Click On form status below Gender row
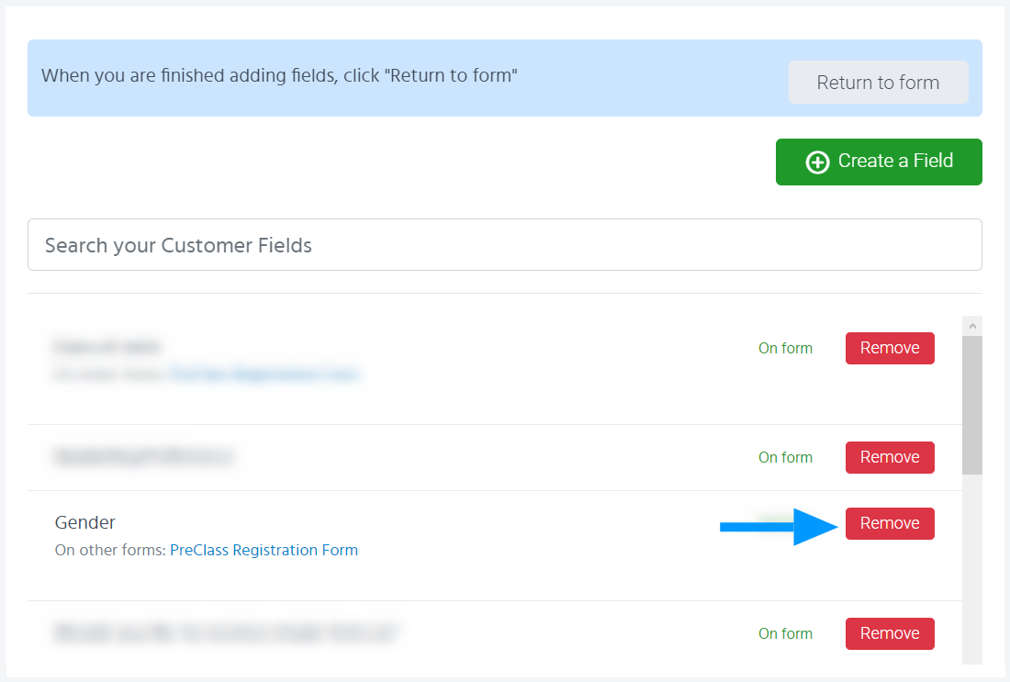This screenshot has width=1010, height=682. point(785,633)
